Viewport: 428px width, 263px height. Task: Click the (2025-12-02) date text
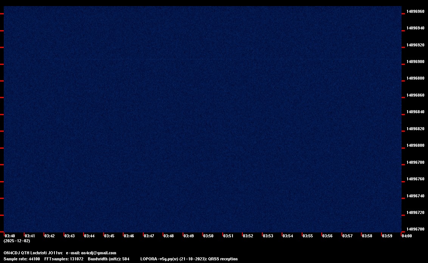point(17,241)
